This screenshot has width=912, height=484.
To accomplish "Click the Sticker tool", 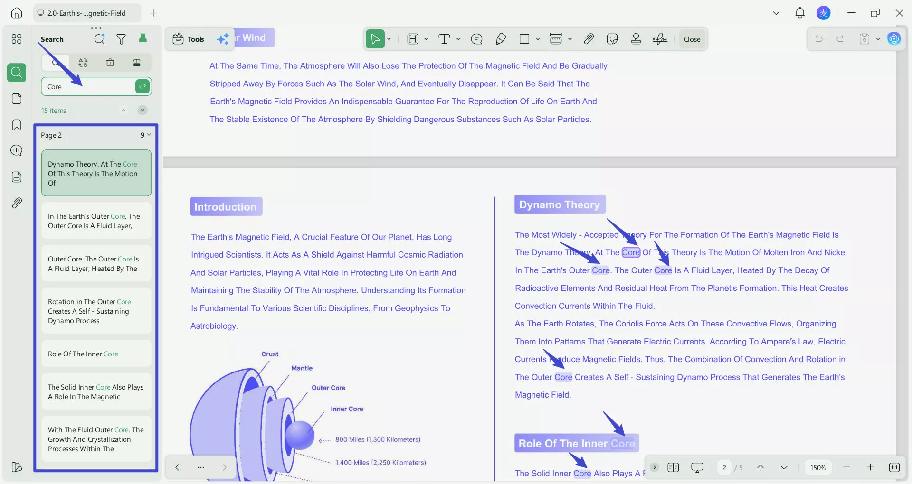I will 612,39.
